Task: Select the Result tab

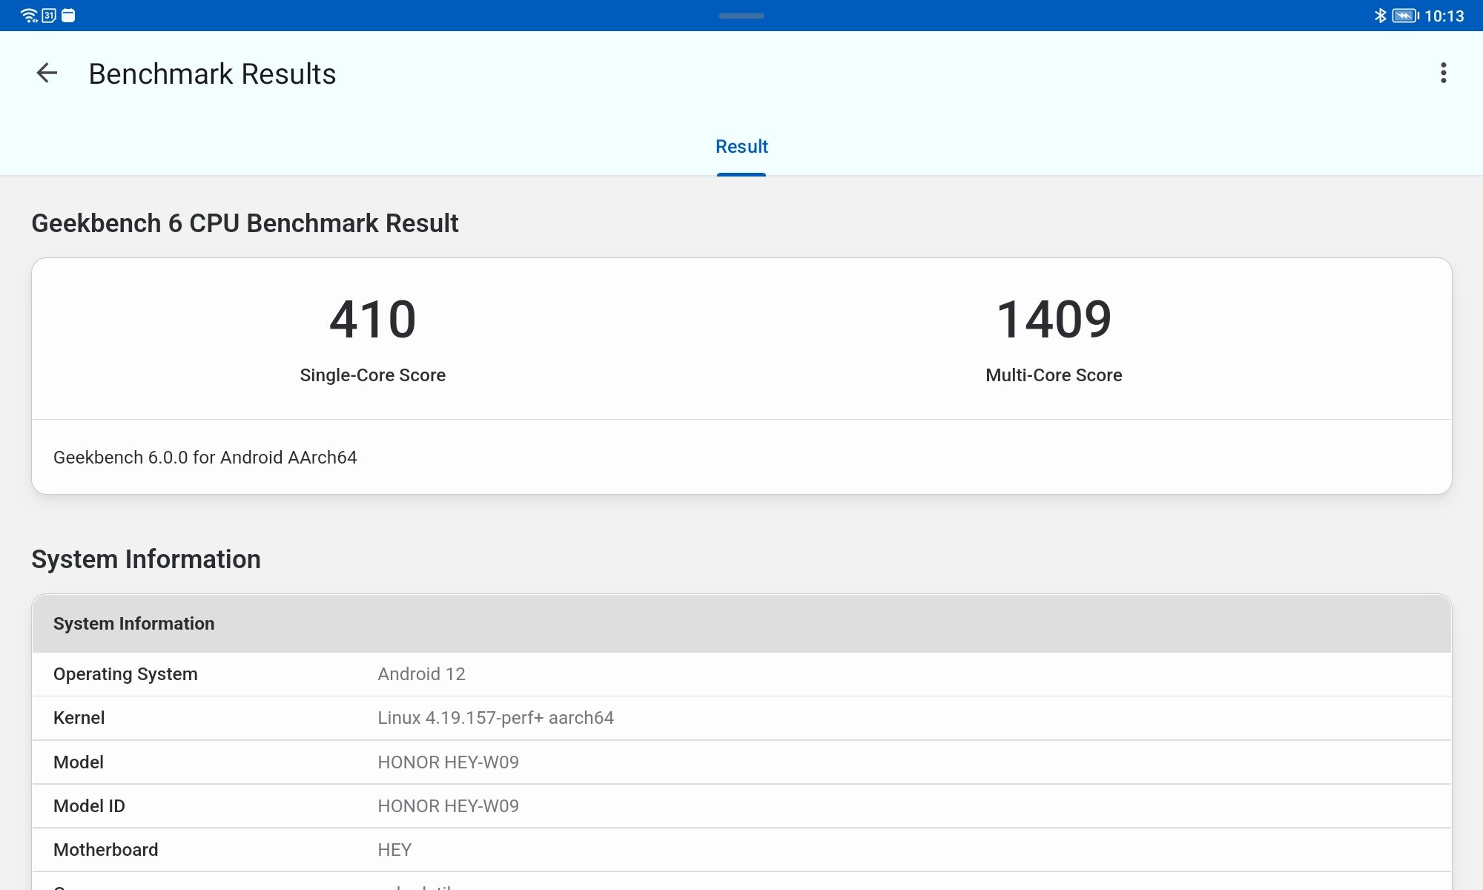Action: (x=741, y=147)
